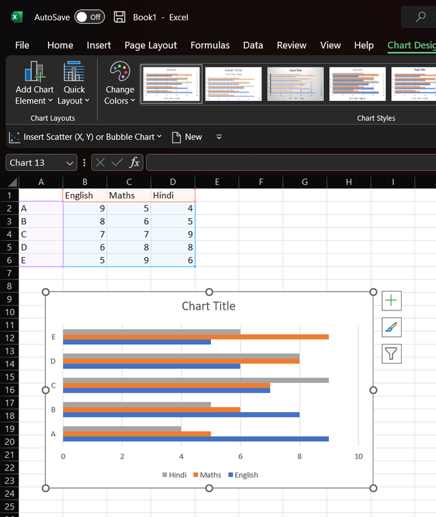Click cell A2 containing A
This screenshot has width=436, height=517.
(x=41, y=209)
